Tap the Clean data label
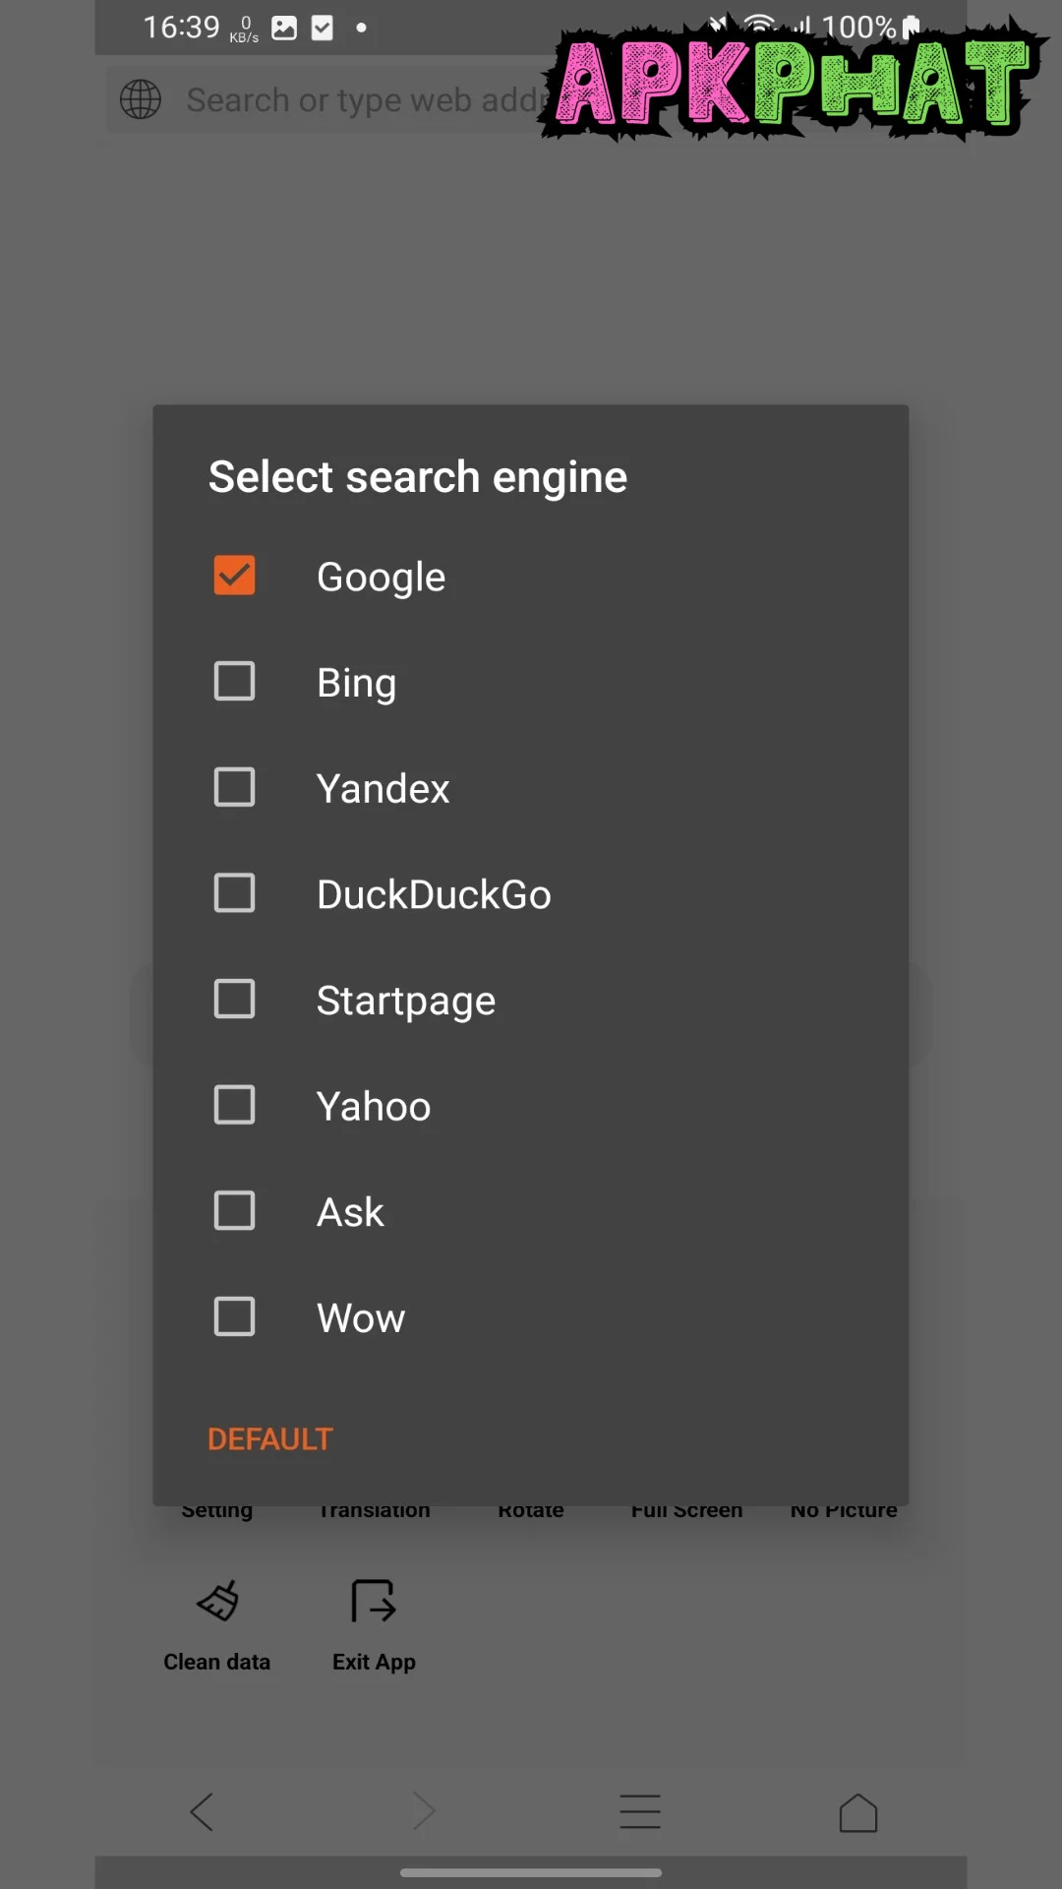This screenshot has height=1889, width=1062. click(x=217, y=1662)
